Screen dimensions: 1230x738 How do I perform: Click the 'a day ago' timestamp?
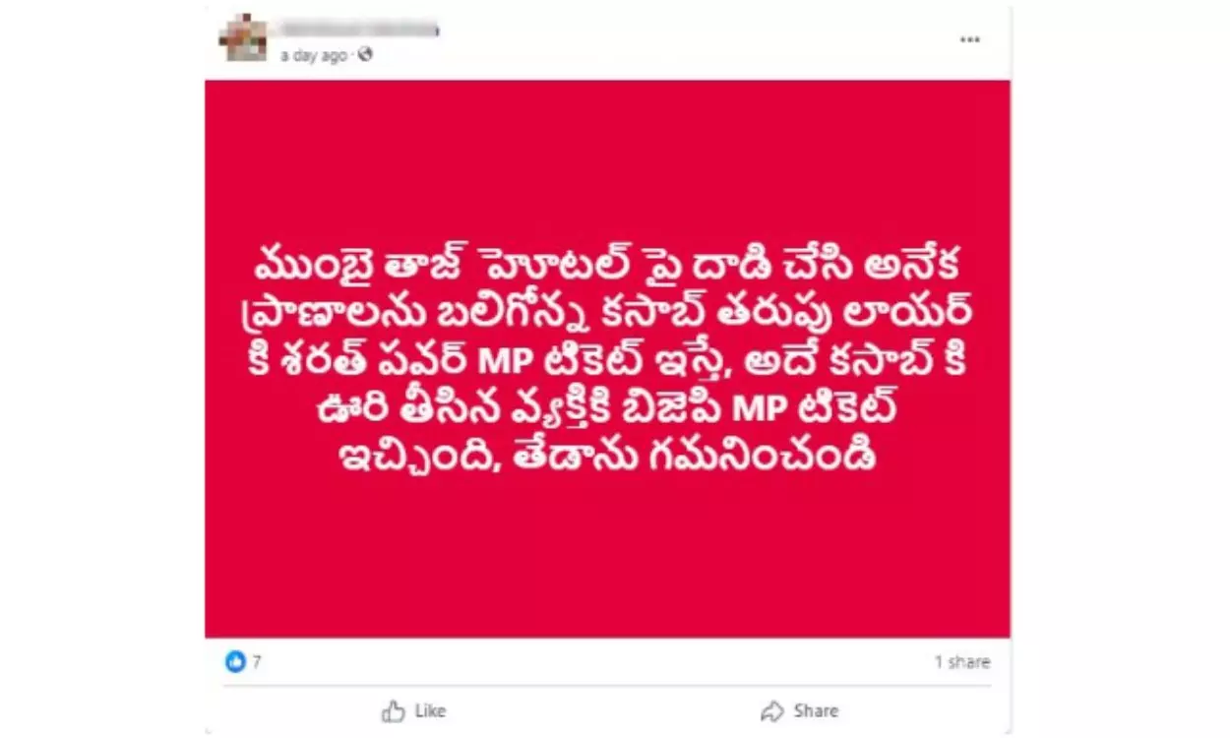314,56
